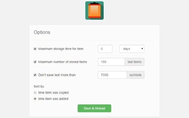Click the symbols suffix label
This screenshot has width=189, height=118.
[x=135, y=75]
